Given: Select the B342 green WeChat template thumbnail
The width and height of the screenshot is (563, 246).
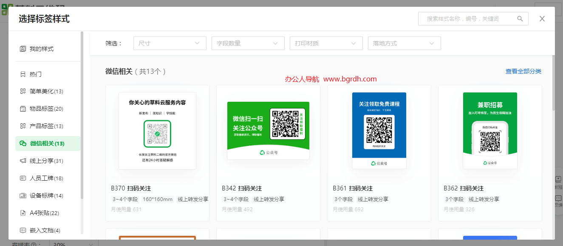Looking at the screenshot, I should click(268, 131).
